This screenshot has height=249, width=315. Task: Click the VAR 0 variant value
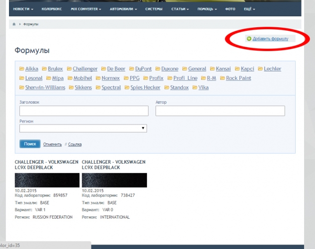[x=108, y=210]
